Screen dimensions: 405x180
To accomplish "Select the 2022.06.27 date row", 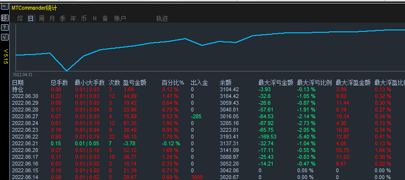I will (208, 117).
